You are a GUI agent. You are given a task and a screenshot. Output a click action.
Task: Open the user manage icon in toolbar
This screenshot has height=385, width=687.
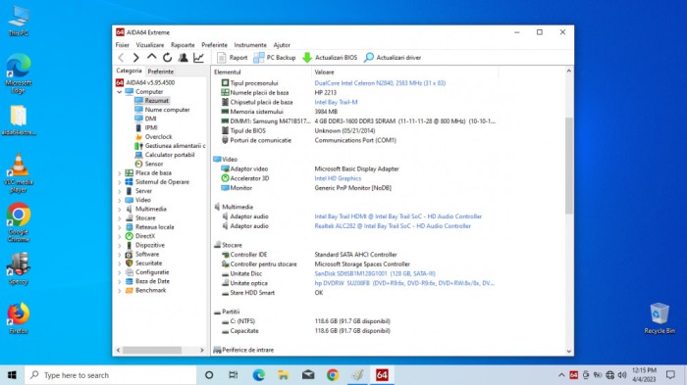pos(183,58)
